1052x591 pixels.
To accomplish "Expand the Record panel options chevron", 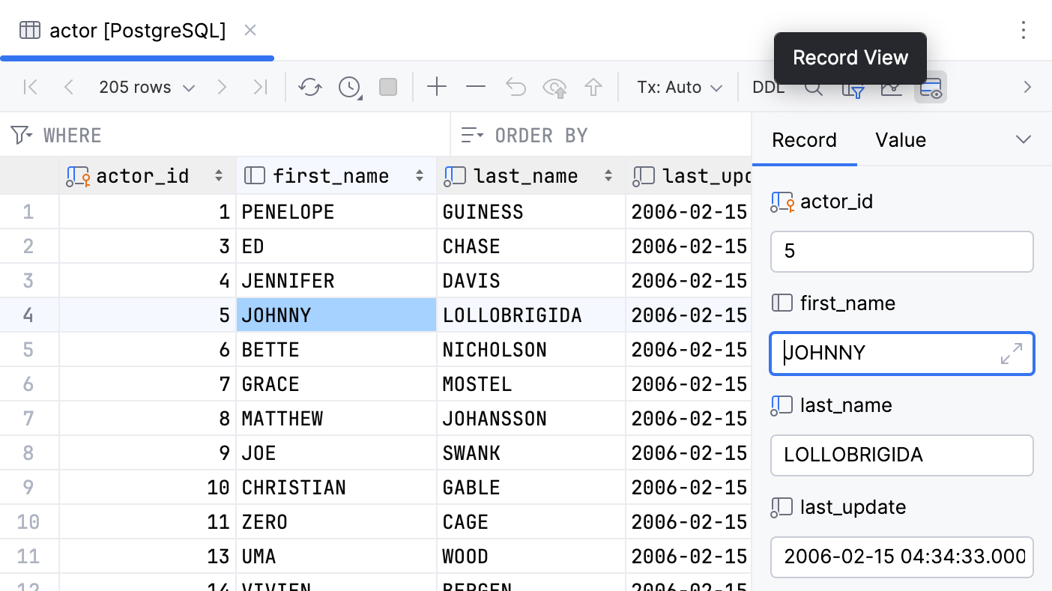I will [1024, 140].
